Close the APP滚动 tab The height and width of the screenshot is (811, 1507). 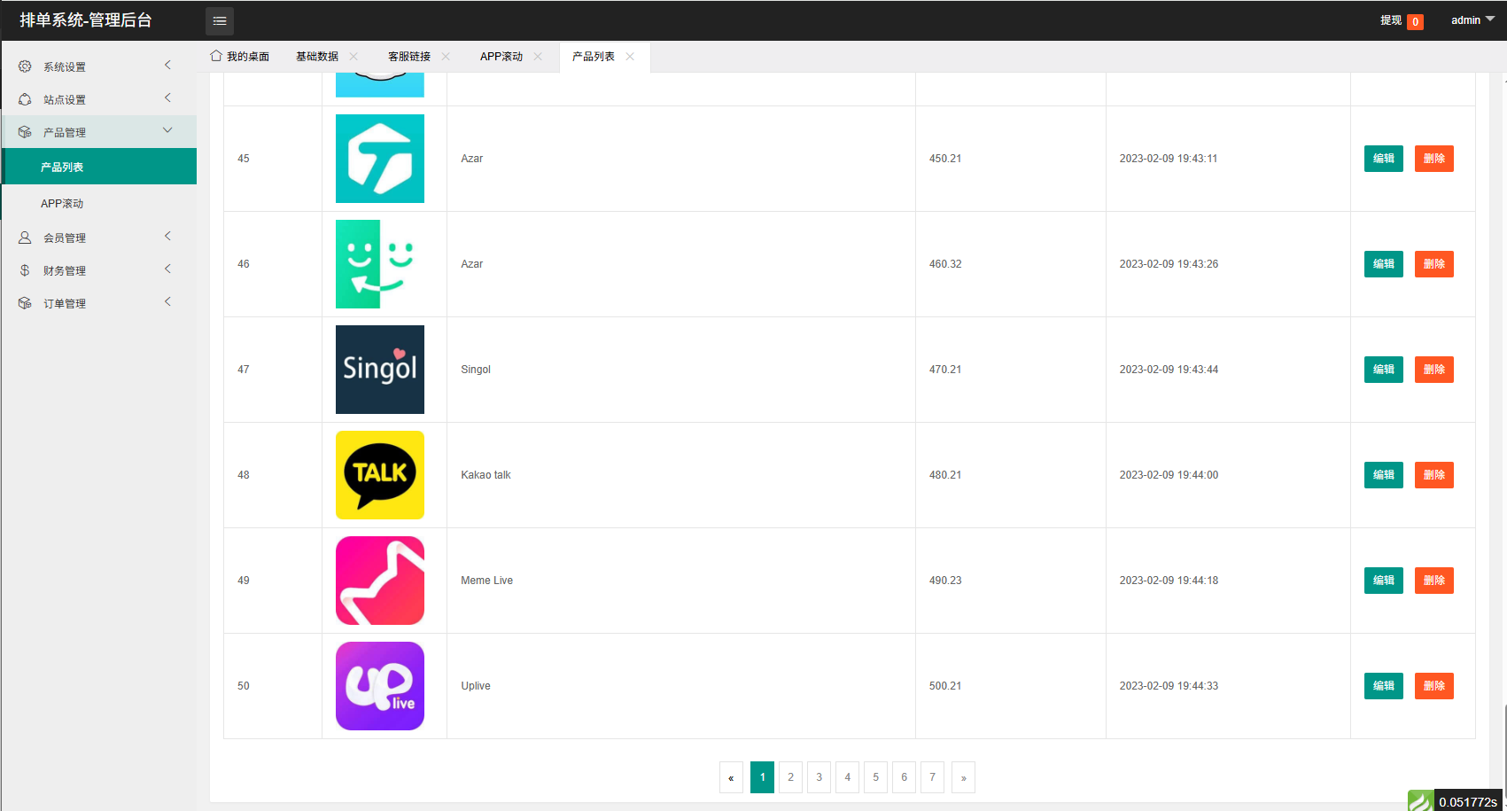click(x=538, y=57)
